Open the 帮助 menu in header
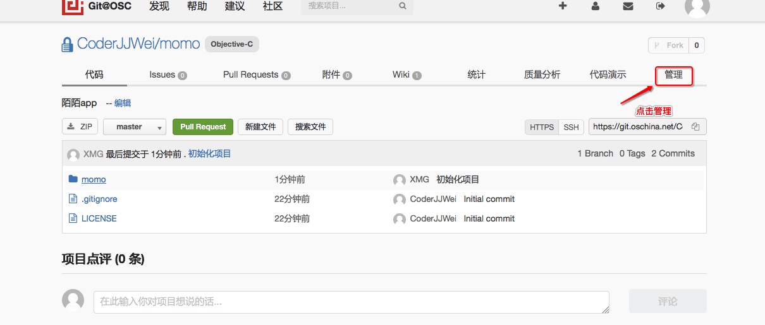The image size is (765, 325). pos(197,6)
